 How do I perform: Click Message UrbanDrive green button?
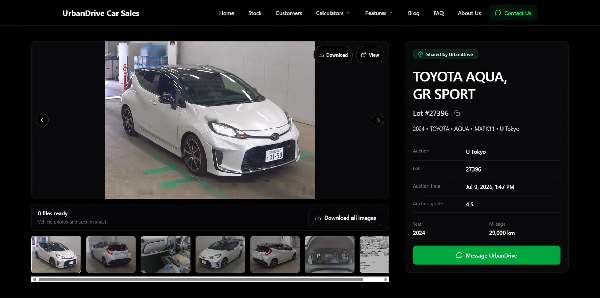coord(486,255)
